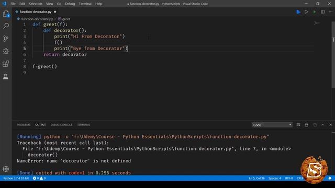Click the green Run Python File icon
335x188 pixels.
coord(315,11)
